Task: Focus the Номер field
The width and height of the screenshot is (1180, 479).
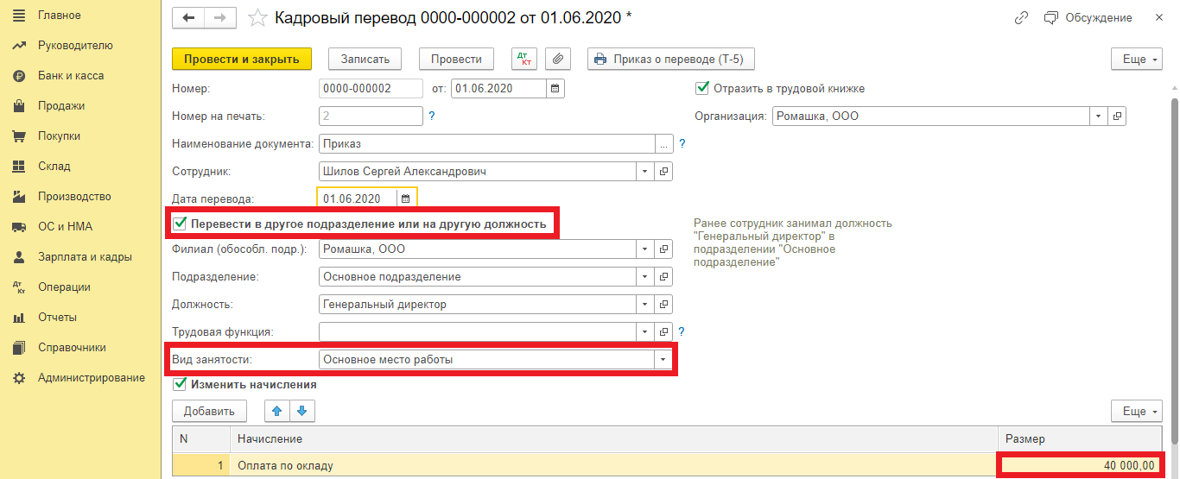Action: 371,88
